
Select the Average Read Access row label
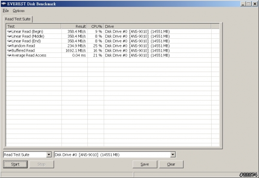pyautogui.click(x=29, y=55)
